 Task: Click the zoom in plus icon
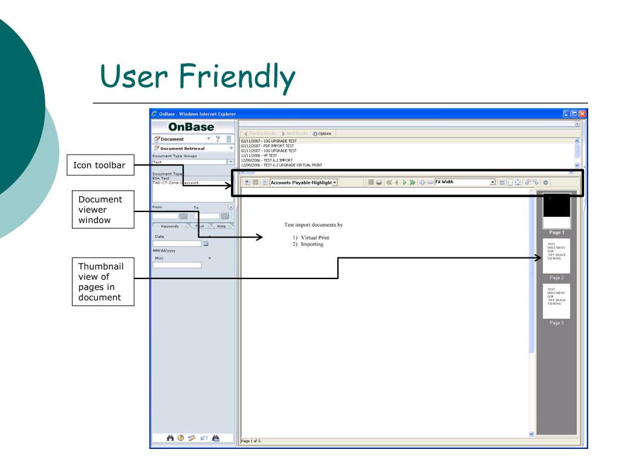pyautogui.click(x=422, y=182)
